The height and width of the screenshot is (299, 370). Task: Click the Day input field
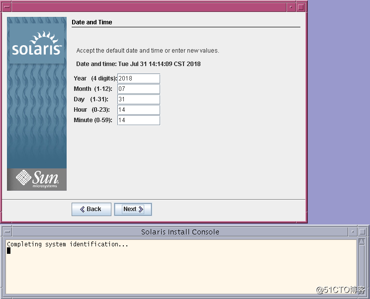pos(139,99)
